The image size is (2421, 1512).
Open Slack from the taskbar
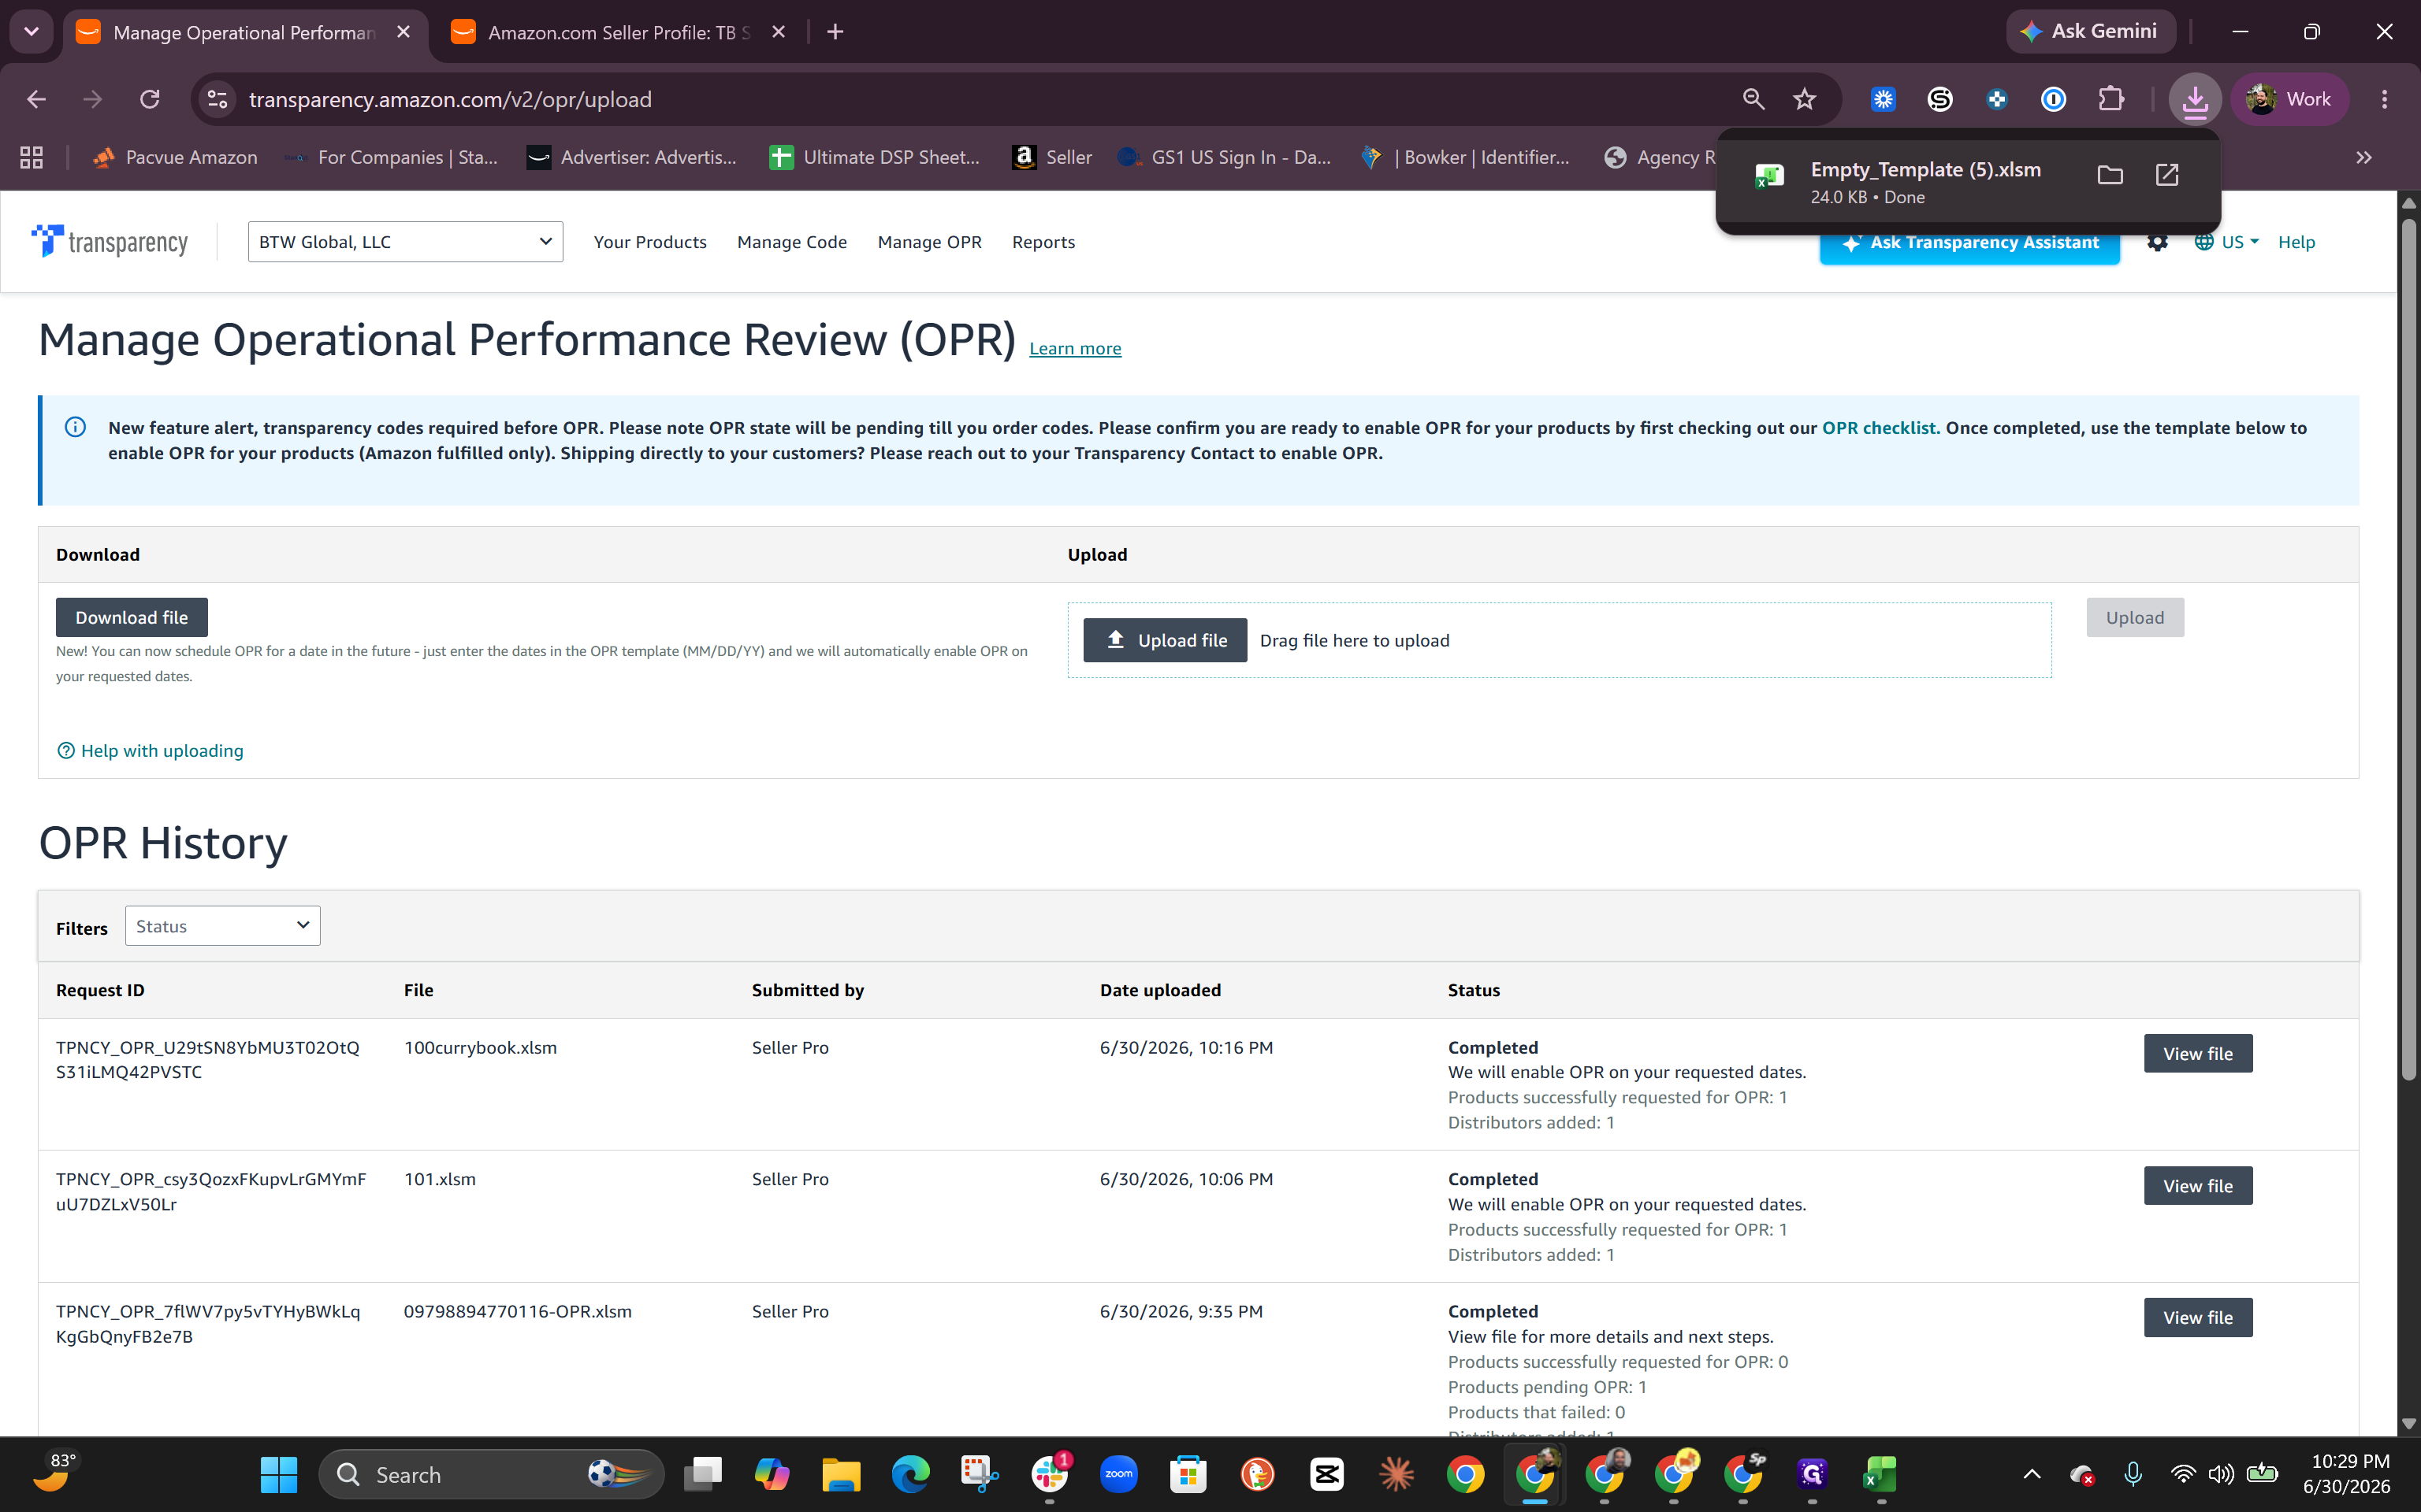pyautogui.click(x=1050, y=1474)
